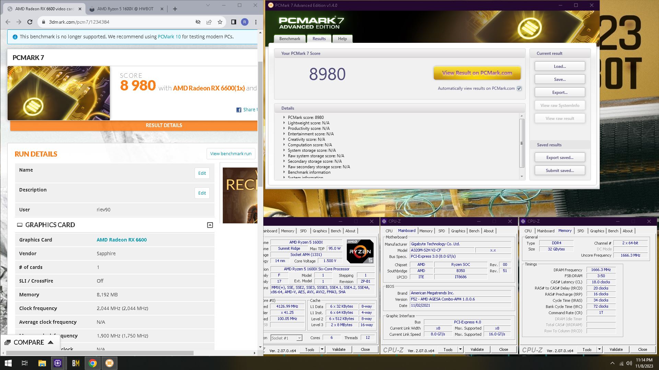Screen dimensions: 659x370
Task: Open the Chrome three-dot menu
Action: click(x=256, y=22)
